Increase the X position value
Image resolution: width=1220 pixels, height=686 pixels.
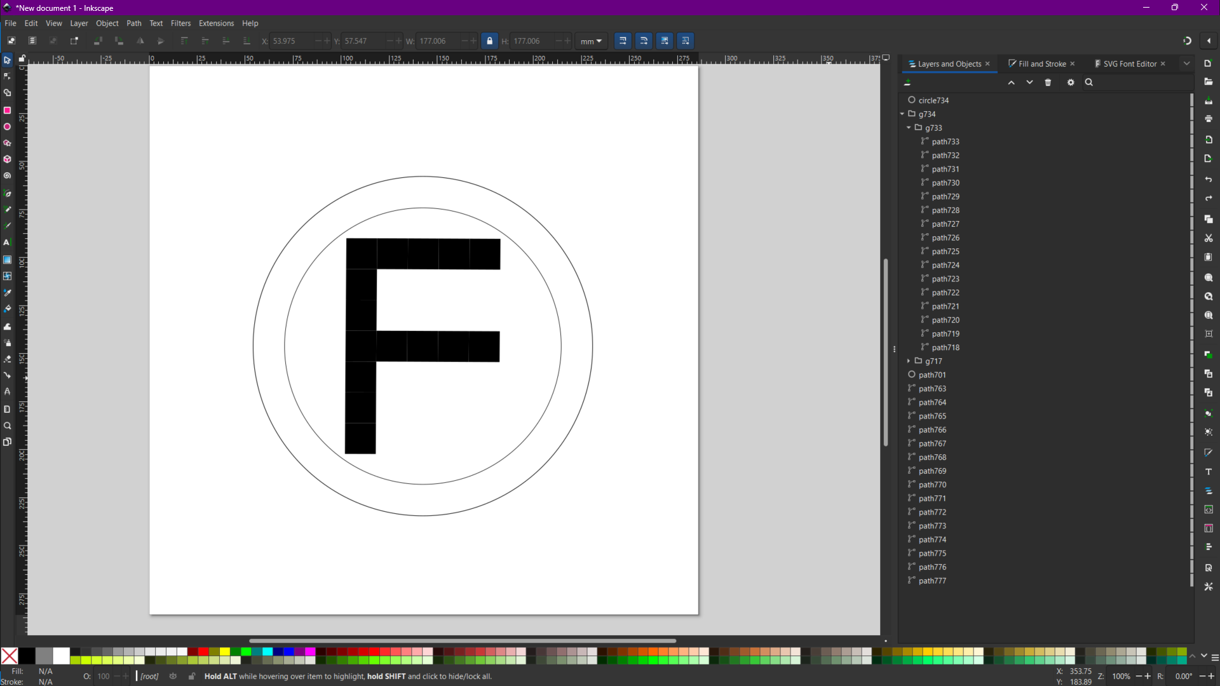[x=327, y=41]
